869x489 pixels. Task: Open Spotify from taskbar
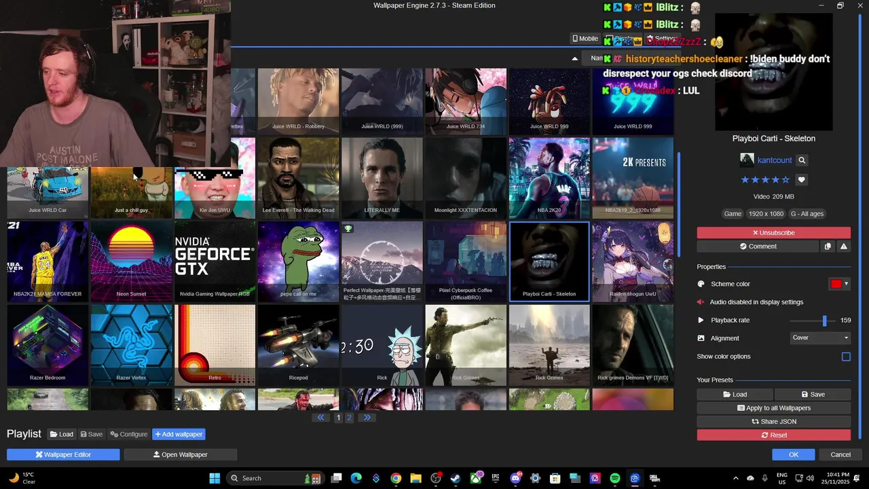point(615,478)
